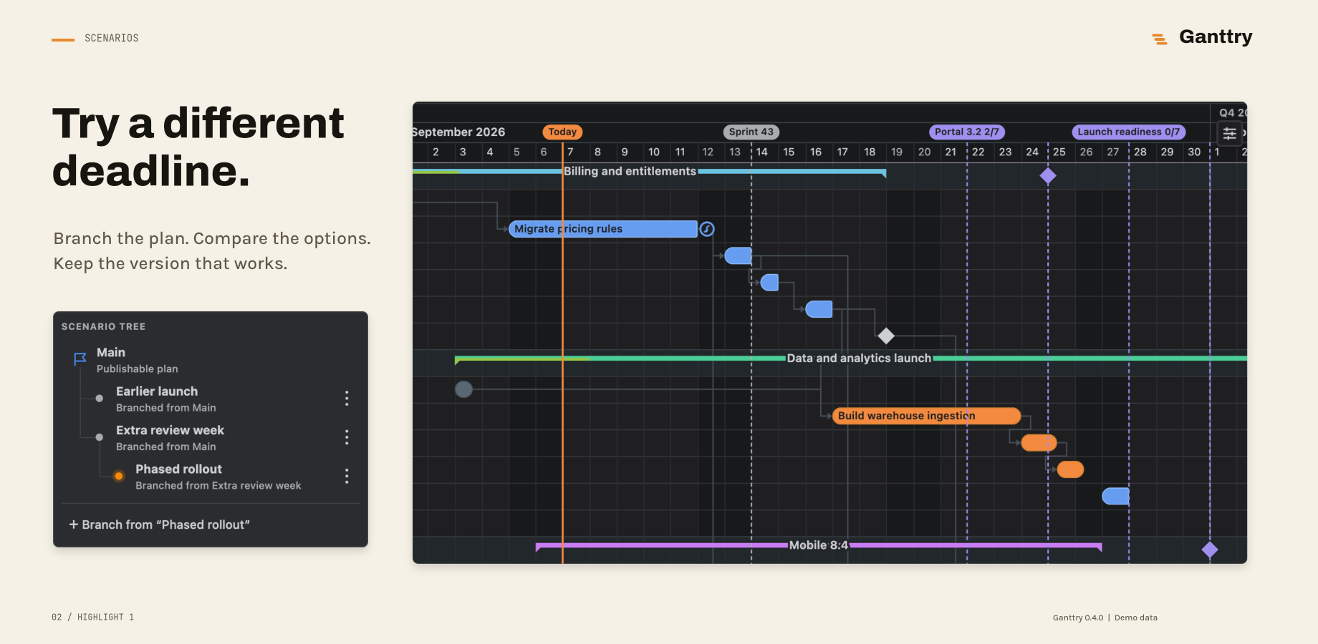Select the Extra review week scenario

[170, 438]
